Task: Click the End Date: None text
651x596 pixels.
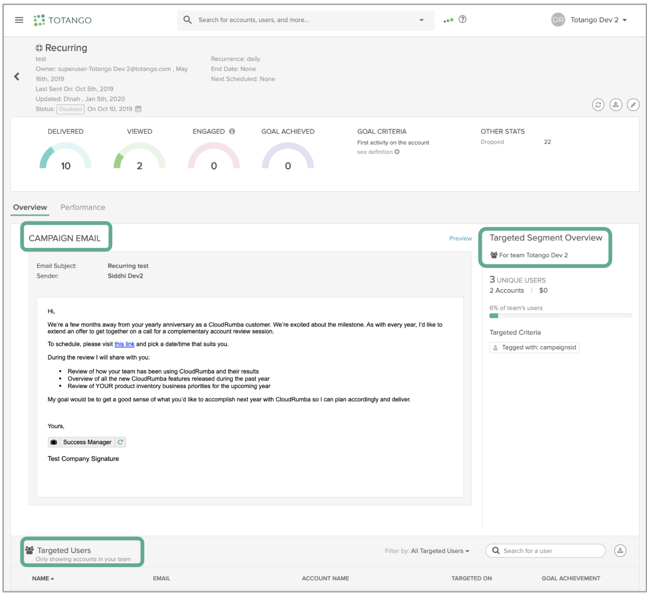Action: pos(233,69)
